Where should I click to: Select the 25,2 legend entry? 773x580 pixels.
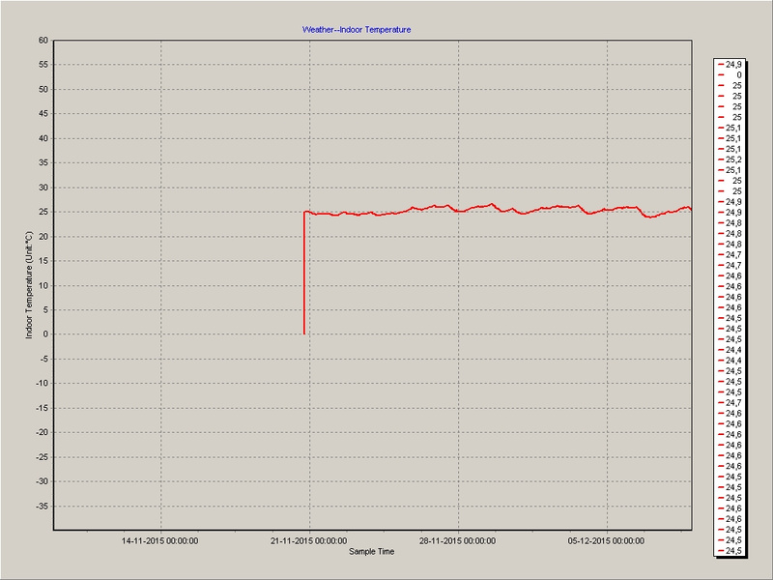(x=730, y=159)
